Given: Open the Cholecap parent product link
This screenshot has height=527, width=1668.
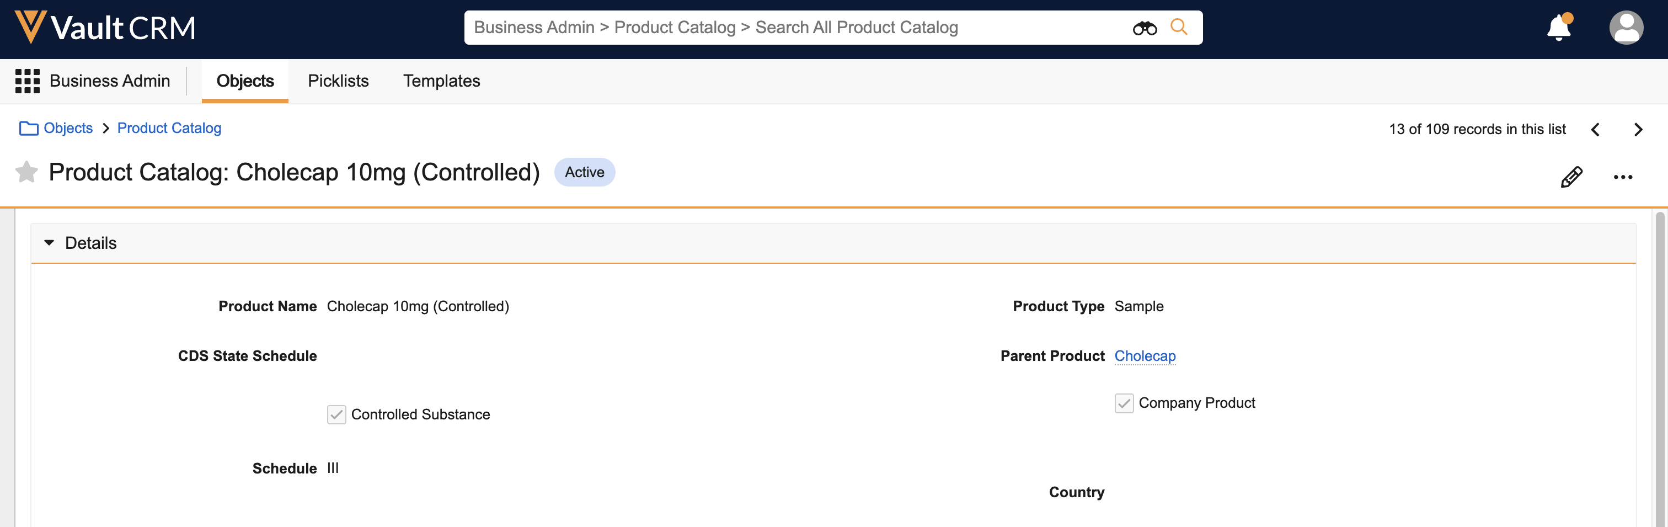Looking at the screenshot, I should click(x=1144, y=356).
